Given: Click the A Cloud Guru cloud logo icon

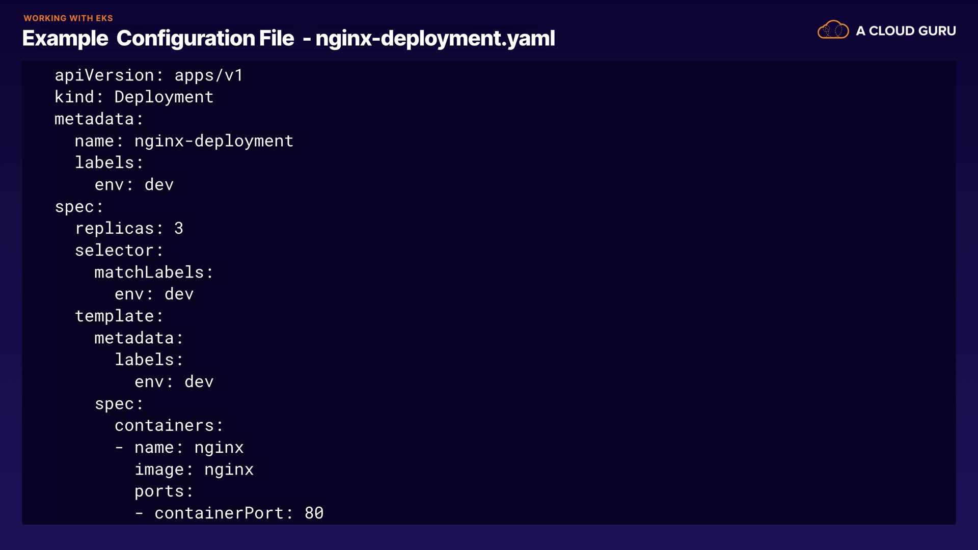Looking at the screenshot, I should click(x=833, y=30).
